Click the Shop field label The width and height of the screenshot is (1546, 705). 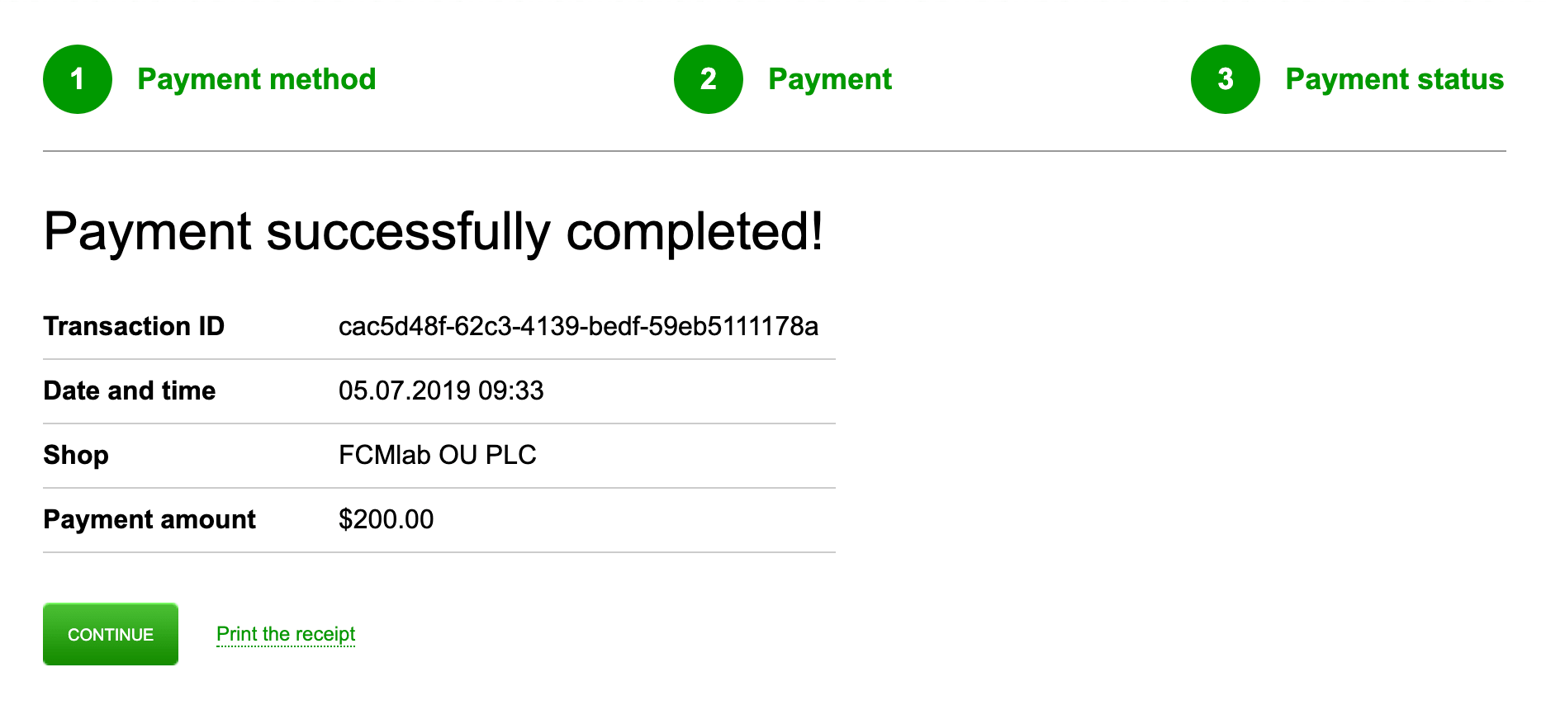[76, 455]
